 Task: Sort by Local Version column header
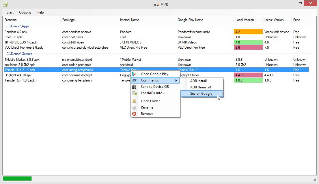(x=245, y=20)
